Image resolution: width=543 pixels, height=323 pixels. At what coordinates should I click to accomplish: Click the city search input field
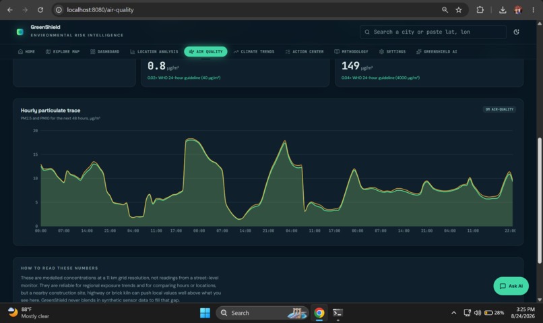point(433,32)
